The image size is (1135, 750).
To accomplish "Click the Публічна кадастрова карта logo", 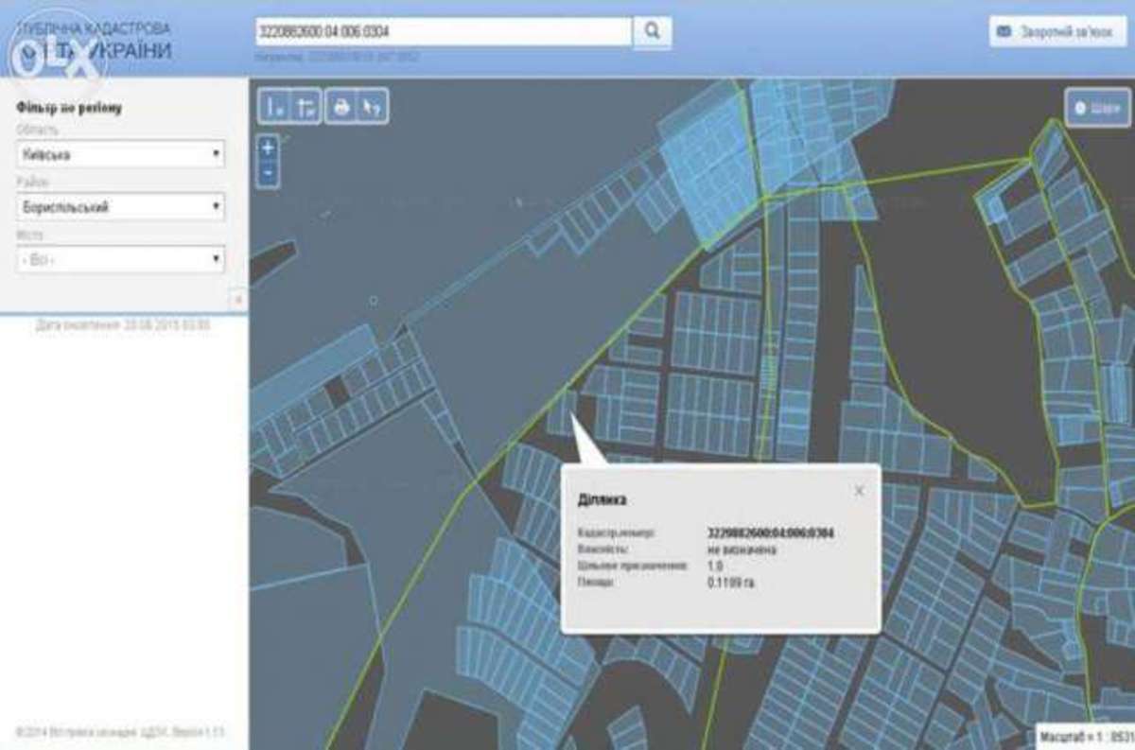I will [95, 41].
